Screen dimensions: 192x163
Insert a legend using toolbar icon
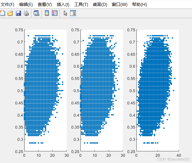click(x=54, y=13)
